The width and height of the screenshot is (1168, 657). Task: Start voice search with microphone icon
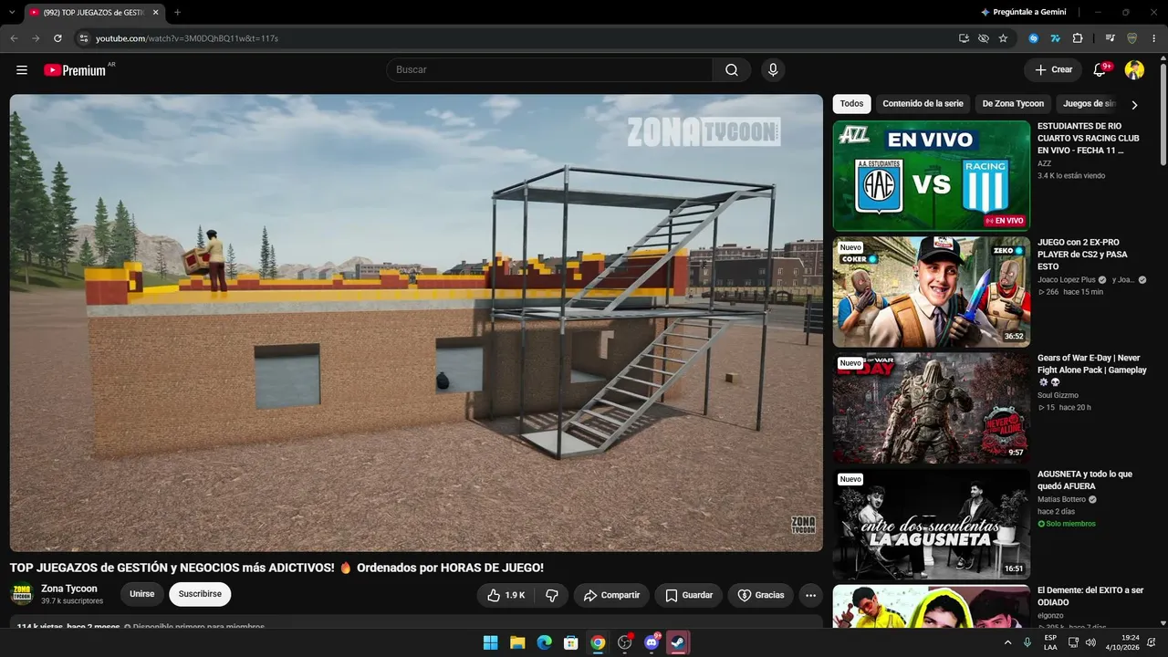point(773,70)
